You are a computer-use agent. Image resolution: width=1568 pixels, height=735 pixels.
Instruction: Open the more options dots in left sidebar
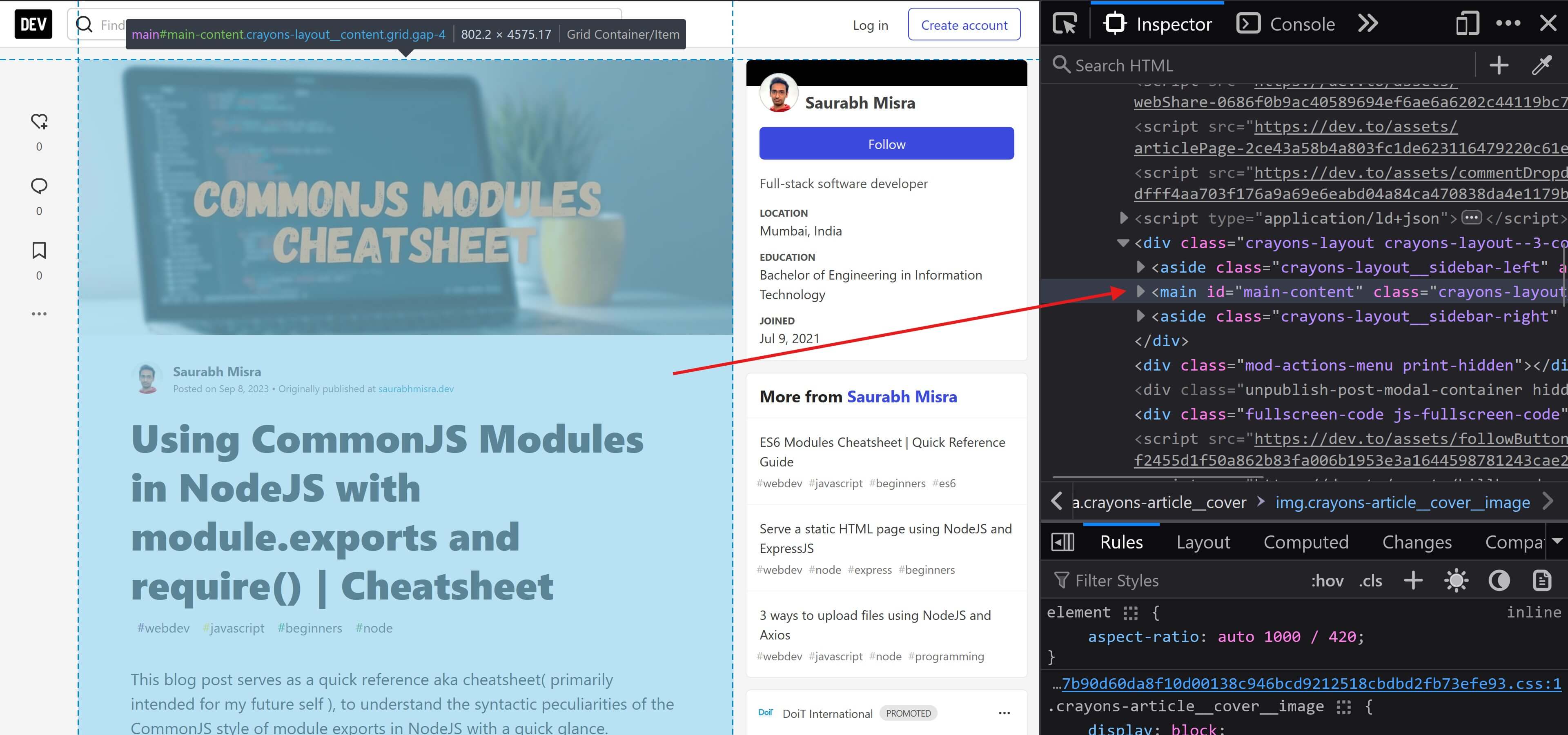point(39,314)
